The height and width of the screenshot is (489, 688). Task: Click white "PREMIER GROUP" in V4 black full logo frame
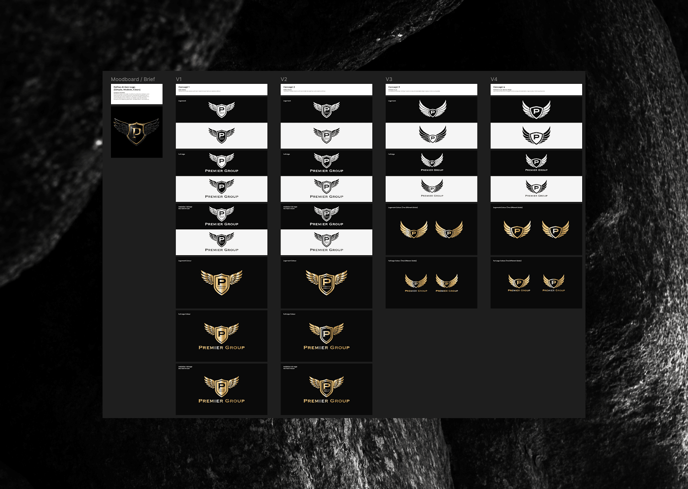(x=536, y=170)
